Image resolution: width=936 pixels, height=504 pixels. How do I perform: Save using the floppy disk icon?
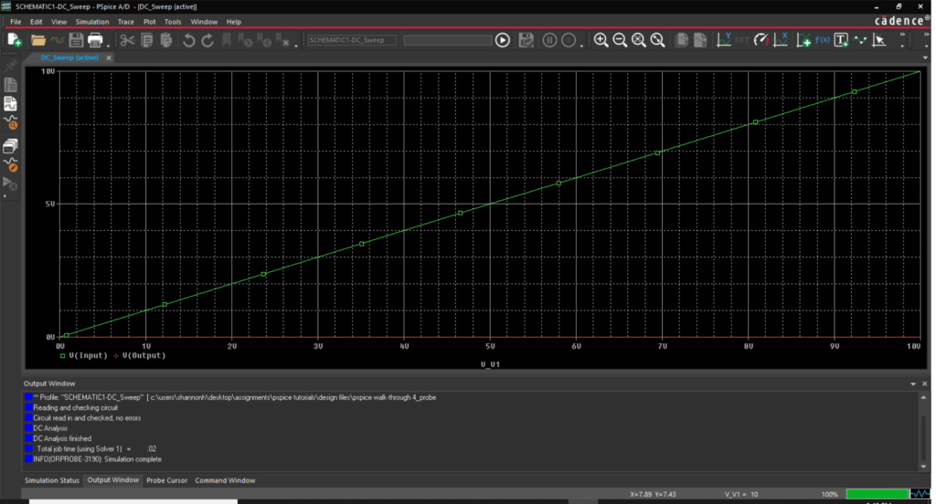[76, 40]
